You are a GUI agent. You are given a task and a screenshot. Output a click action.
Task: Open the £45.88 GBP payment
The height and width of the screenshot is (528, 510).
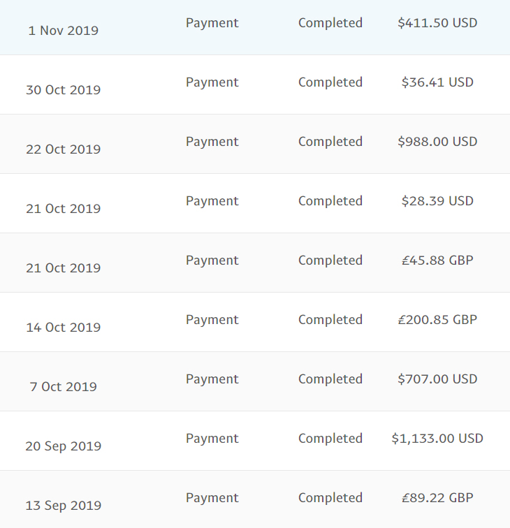[437, 261]
